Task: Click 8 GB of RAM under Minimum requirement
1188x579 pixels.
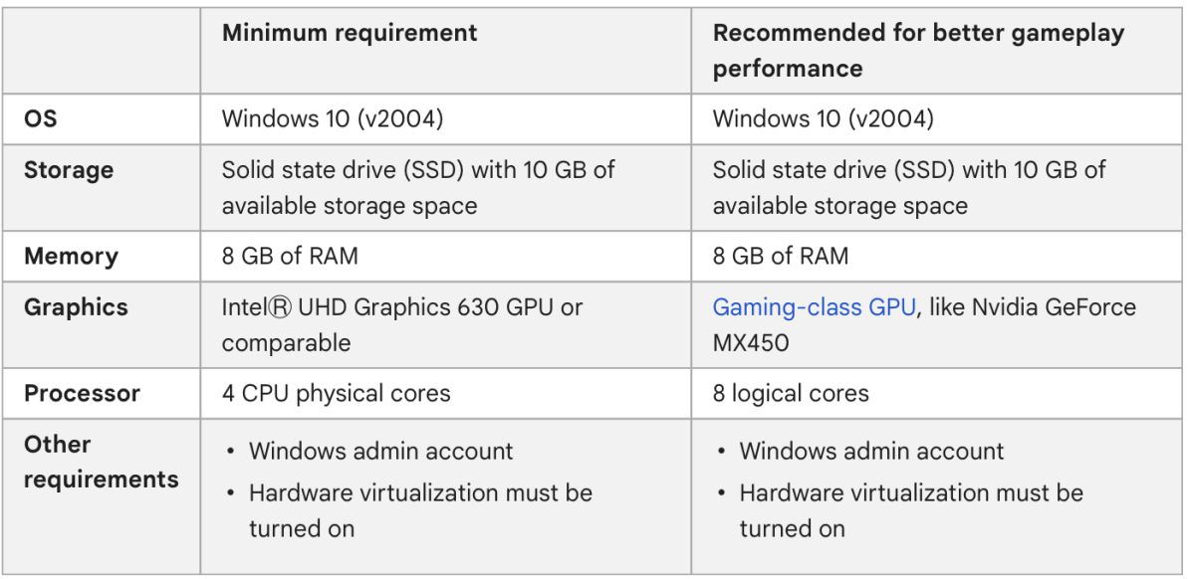Action: pyautogui.click(x=289, y=256)
